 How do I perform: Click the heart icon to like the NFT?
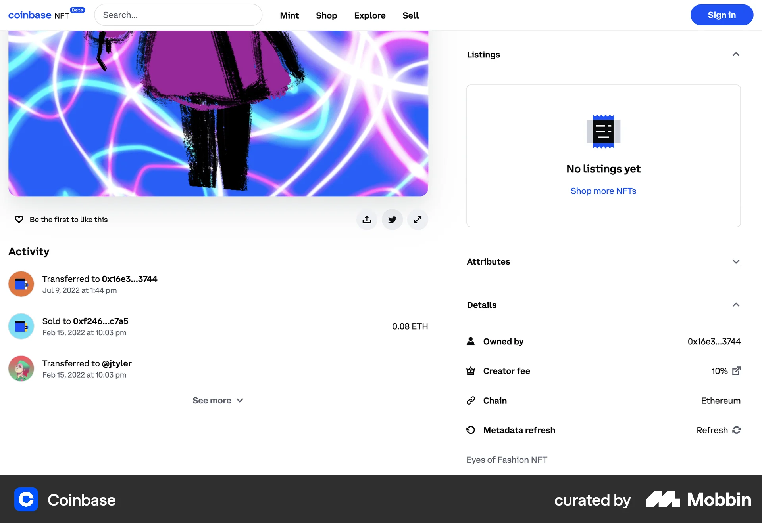pos(19,219)
